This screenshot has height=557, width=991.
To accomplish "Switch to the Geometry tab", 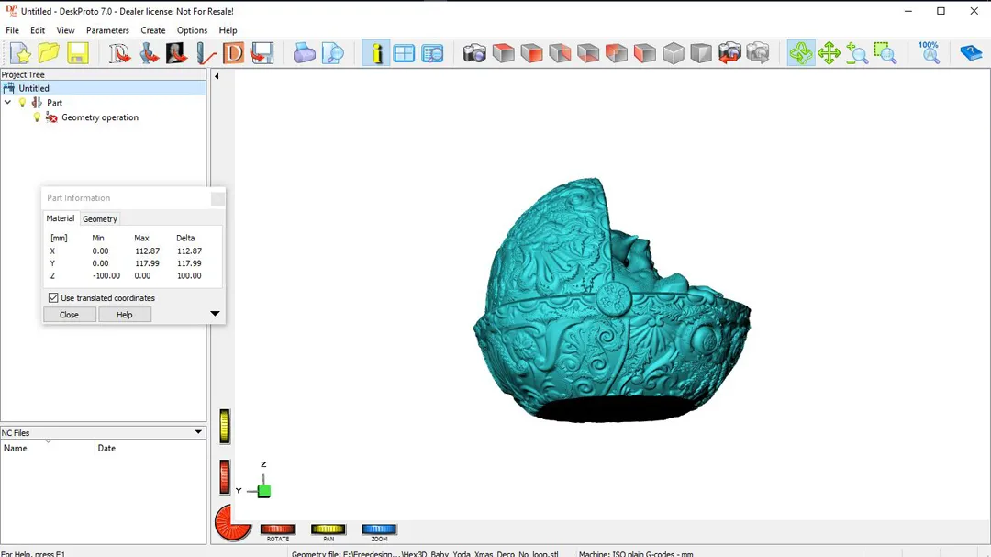I will pyautogui.click(x=100, y=219).
